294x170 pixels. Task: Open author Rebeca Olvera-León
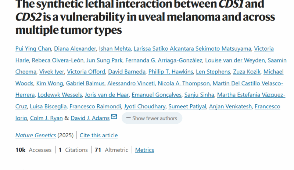58,60
